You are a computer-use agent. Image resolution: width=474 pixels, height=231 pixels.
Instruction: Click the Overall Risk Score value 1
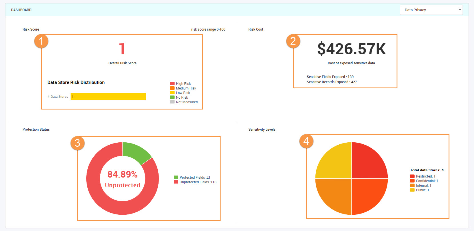[122, 49]
